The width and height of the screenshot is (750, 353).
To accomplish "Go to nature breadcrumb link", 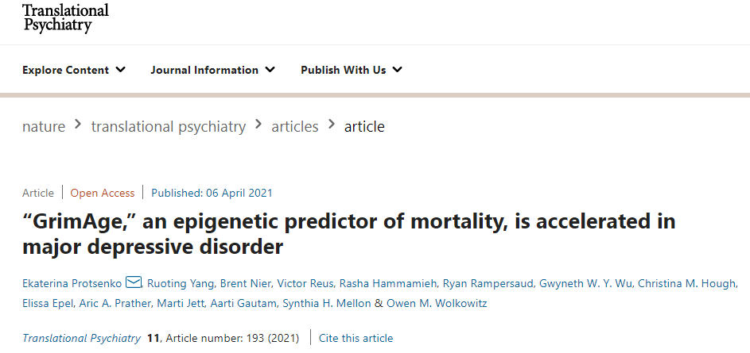I will [44, 126].
